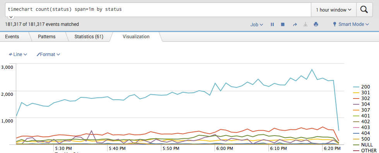Image resolution: width=379 pixels, height=153 pixels.
Task: Stop the search job
Action: tap(283, 24)
